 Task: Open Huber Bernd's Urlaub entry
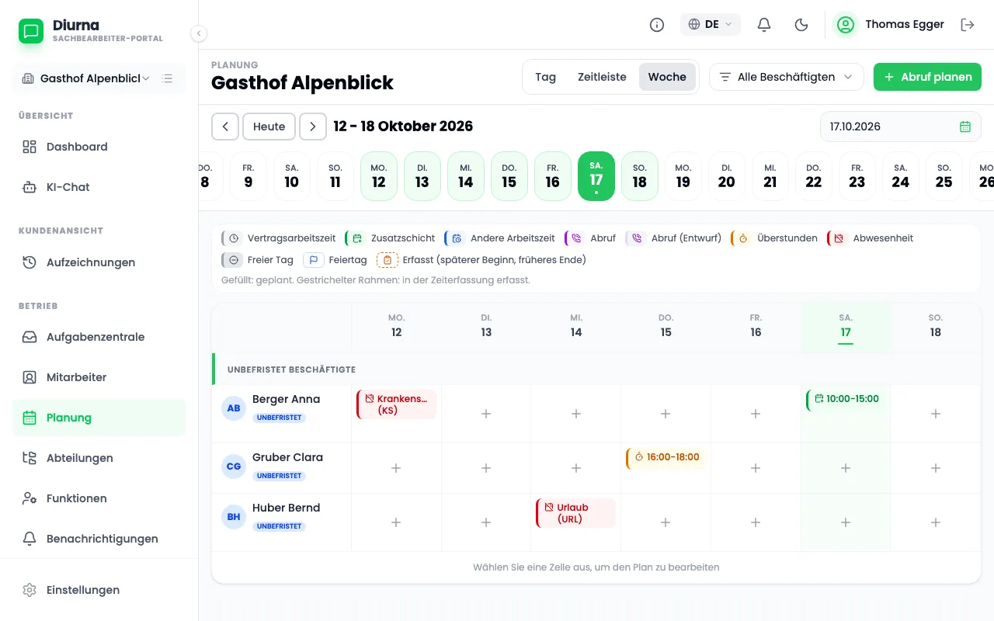[x=576, y=513]
